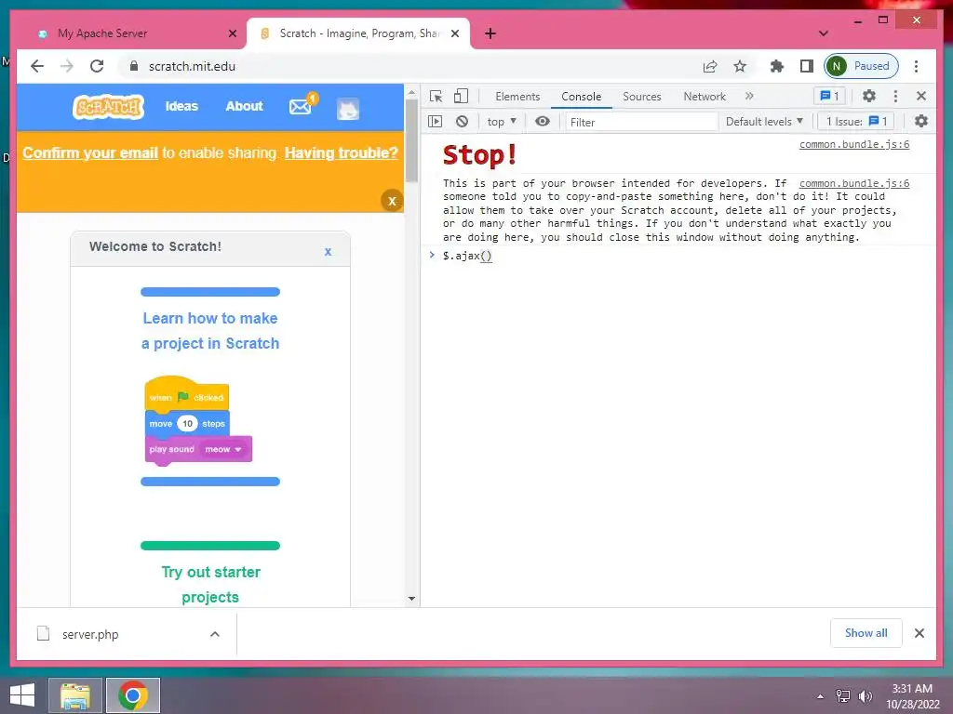
Task: Click the Scratch logo
Action: 108,107
